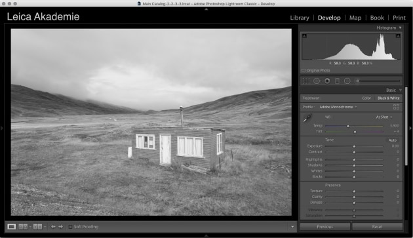The width and height of the screenshot is (413, 238).
Task: Switch to Before/After top-bottom view
Action: [x=37, y=227]
